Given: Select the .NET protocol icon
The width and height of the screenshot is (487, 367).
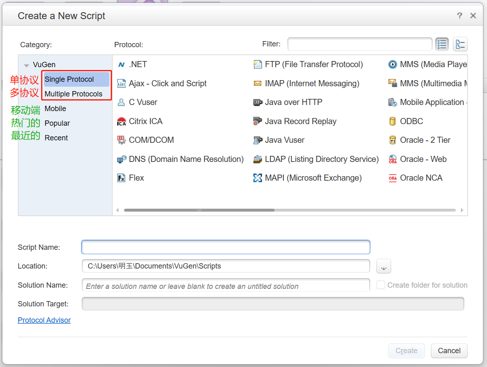Looking at the screenshot, I should [x=121, y=65].
